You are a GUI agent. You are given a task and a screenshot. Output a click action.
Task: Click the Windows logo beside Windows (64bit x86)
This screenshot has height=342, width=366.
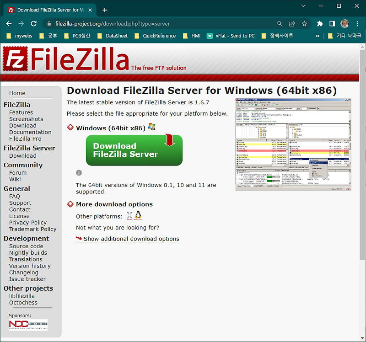coord(151,128)
